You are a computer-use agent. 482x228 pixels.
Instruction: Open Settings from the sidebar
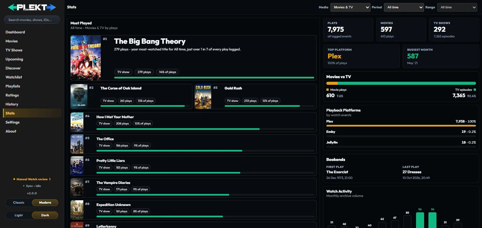32,122
